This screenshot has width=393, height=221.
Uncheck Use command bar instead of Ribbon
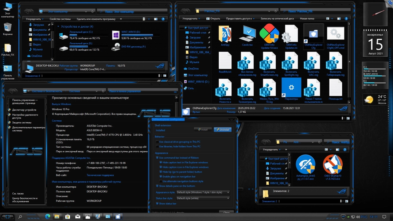157,158
